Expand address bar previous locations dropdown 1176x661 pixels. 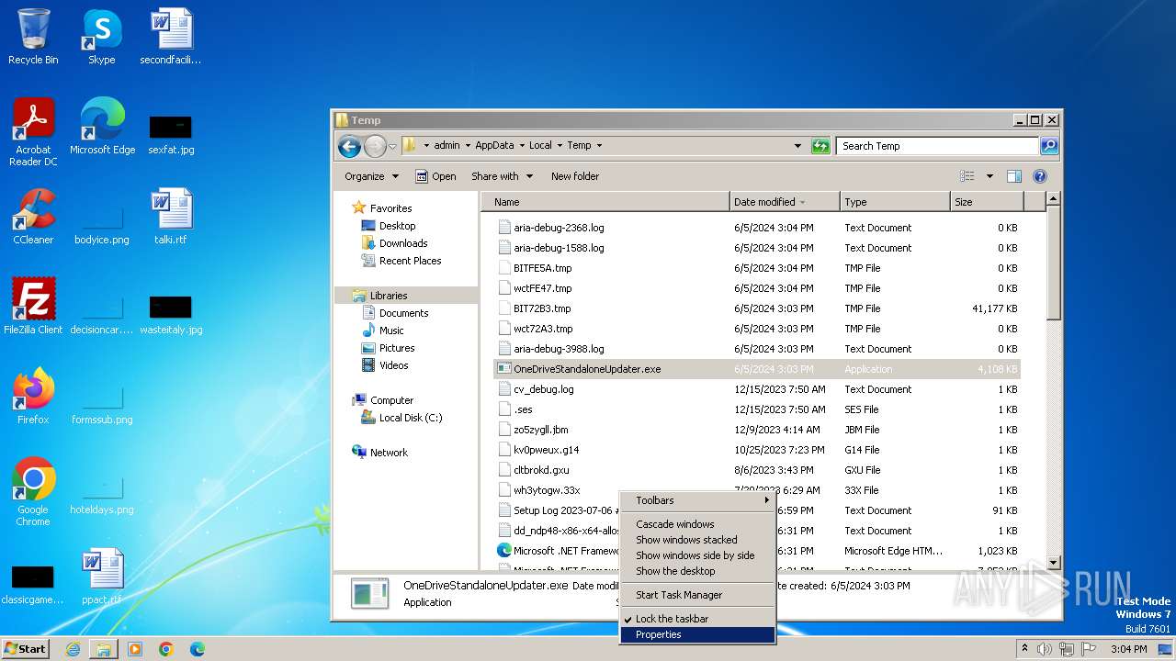[x=797, y=145]
